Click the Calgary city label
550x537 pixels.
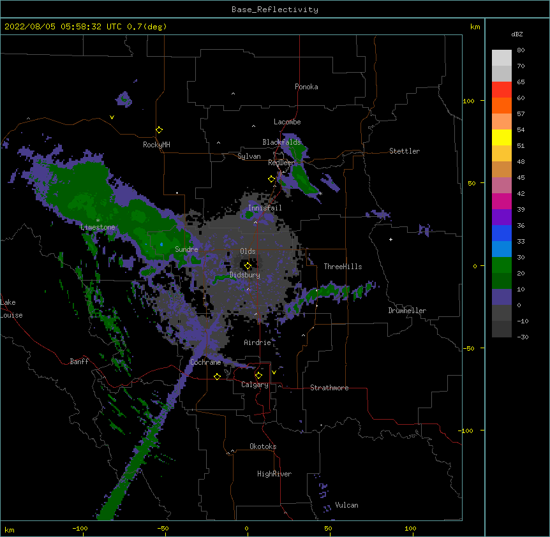255,385
